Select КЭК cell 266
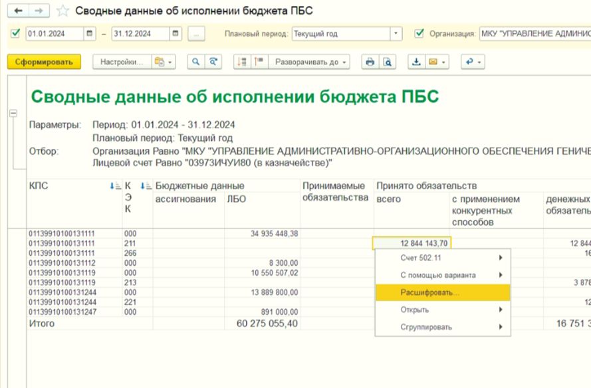 coord(138,253)
